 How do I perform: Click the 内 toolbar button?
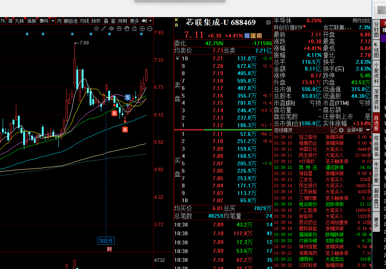click(x=59, y=21)
